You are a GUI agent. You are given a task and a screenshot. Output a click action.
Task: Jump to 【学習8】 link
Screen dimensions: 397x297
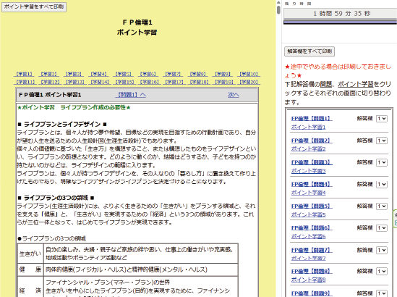click(197, 74)
